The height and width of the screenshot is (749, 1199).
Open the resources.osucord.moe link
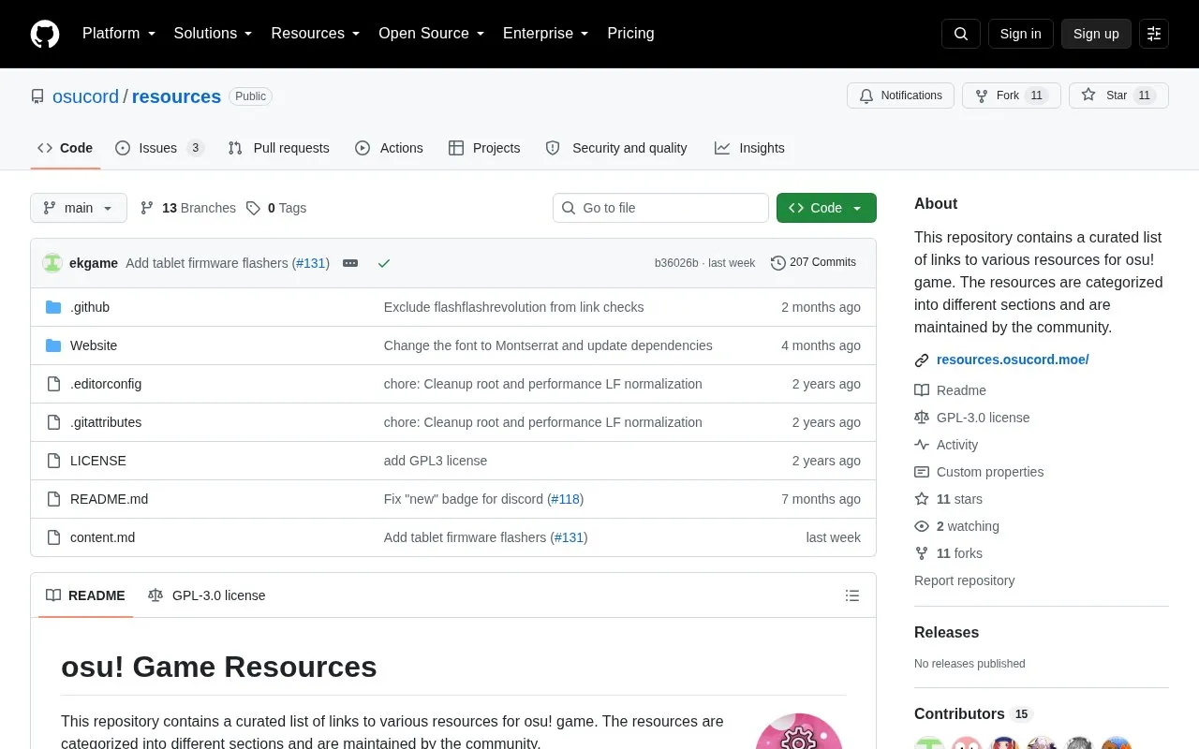pos(1013,360)
